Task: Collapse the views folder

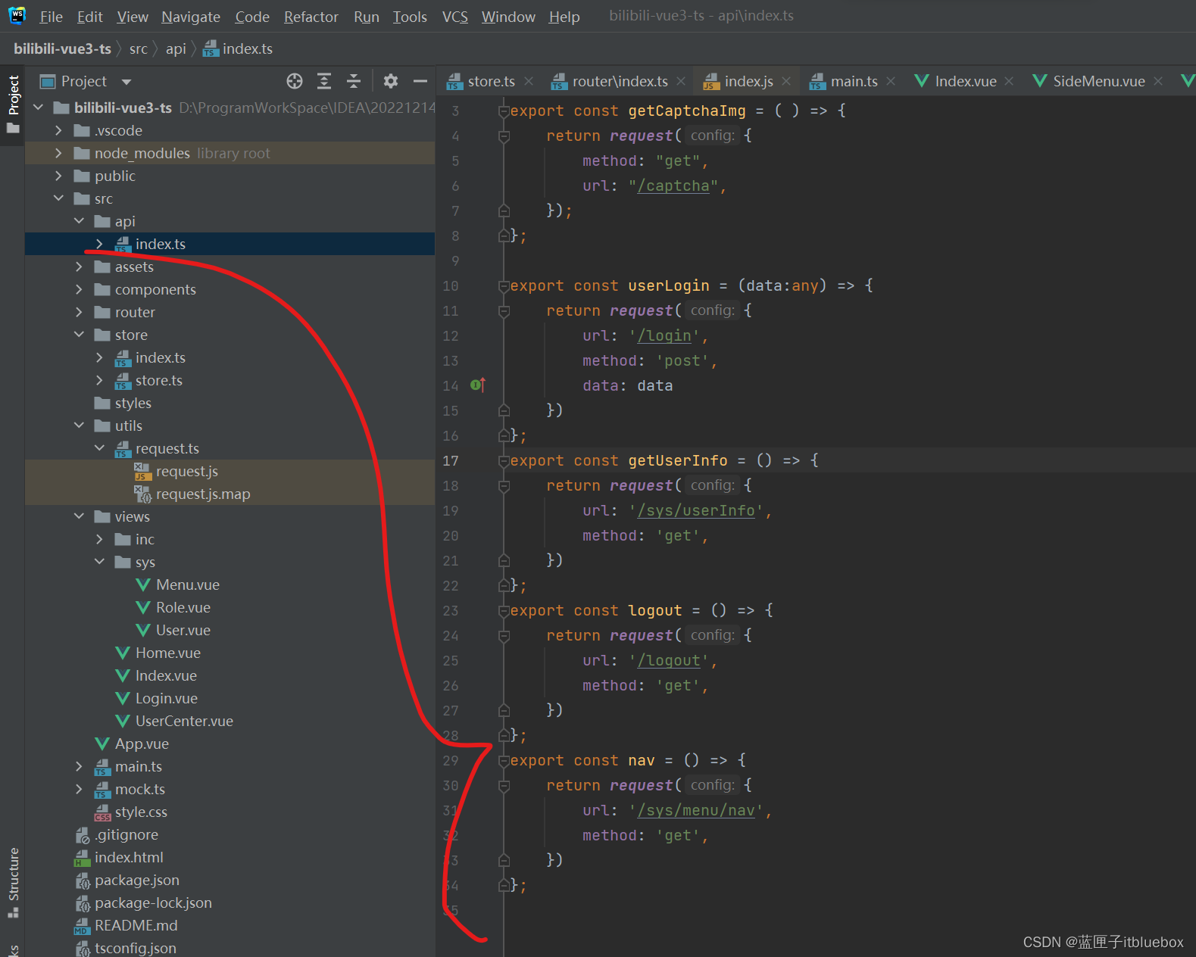Action: 80,516
